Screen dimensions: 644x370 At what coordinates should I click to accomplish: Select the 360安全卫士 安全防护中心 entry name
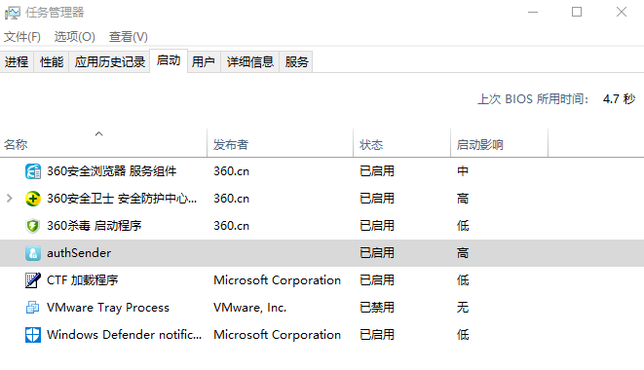pyautogui.click(x=122, y=199)
